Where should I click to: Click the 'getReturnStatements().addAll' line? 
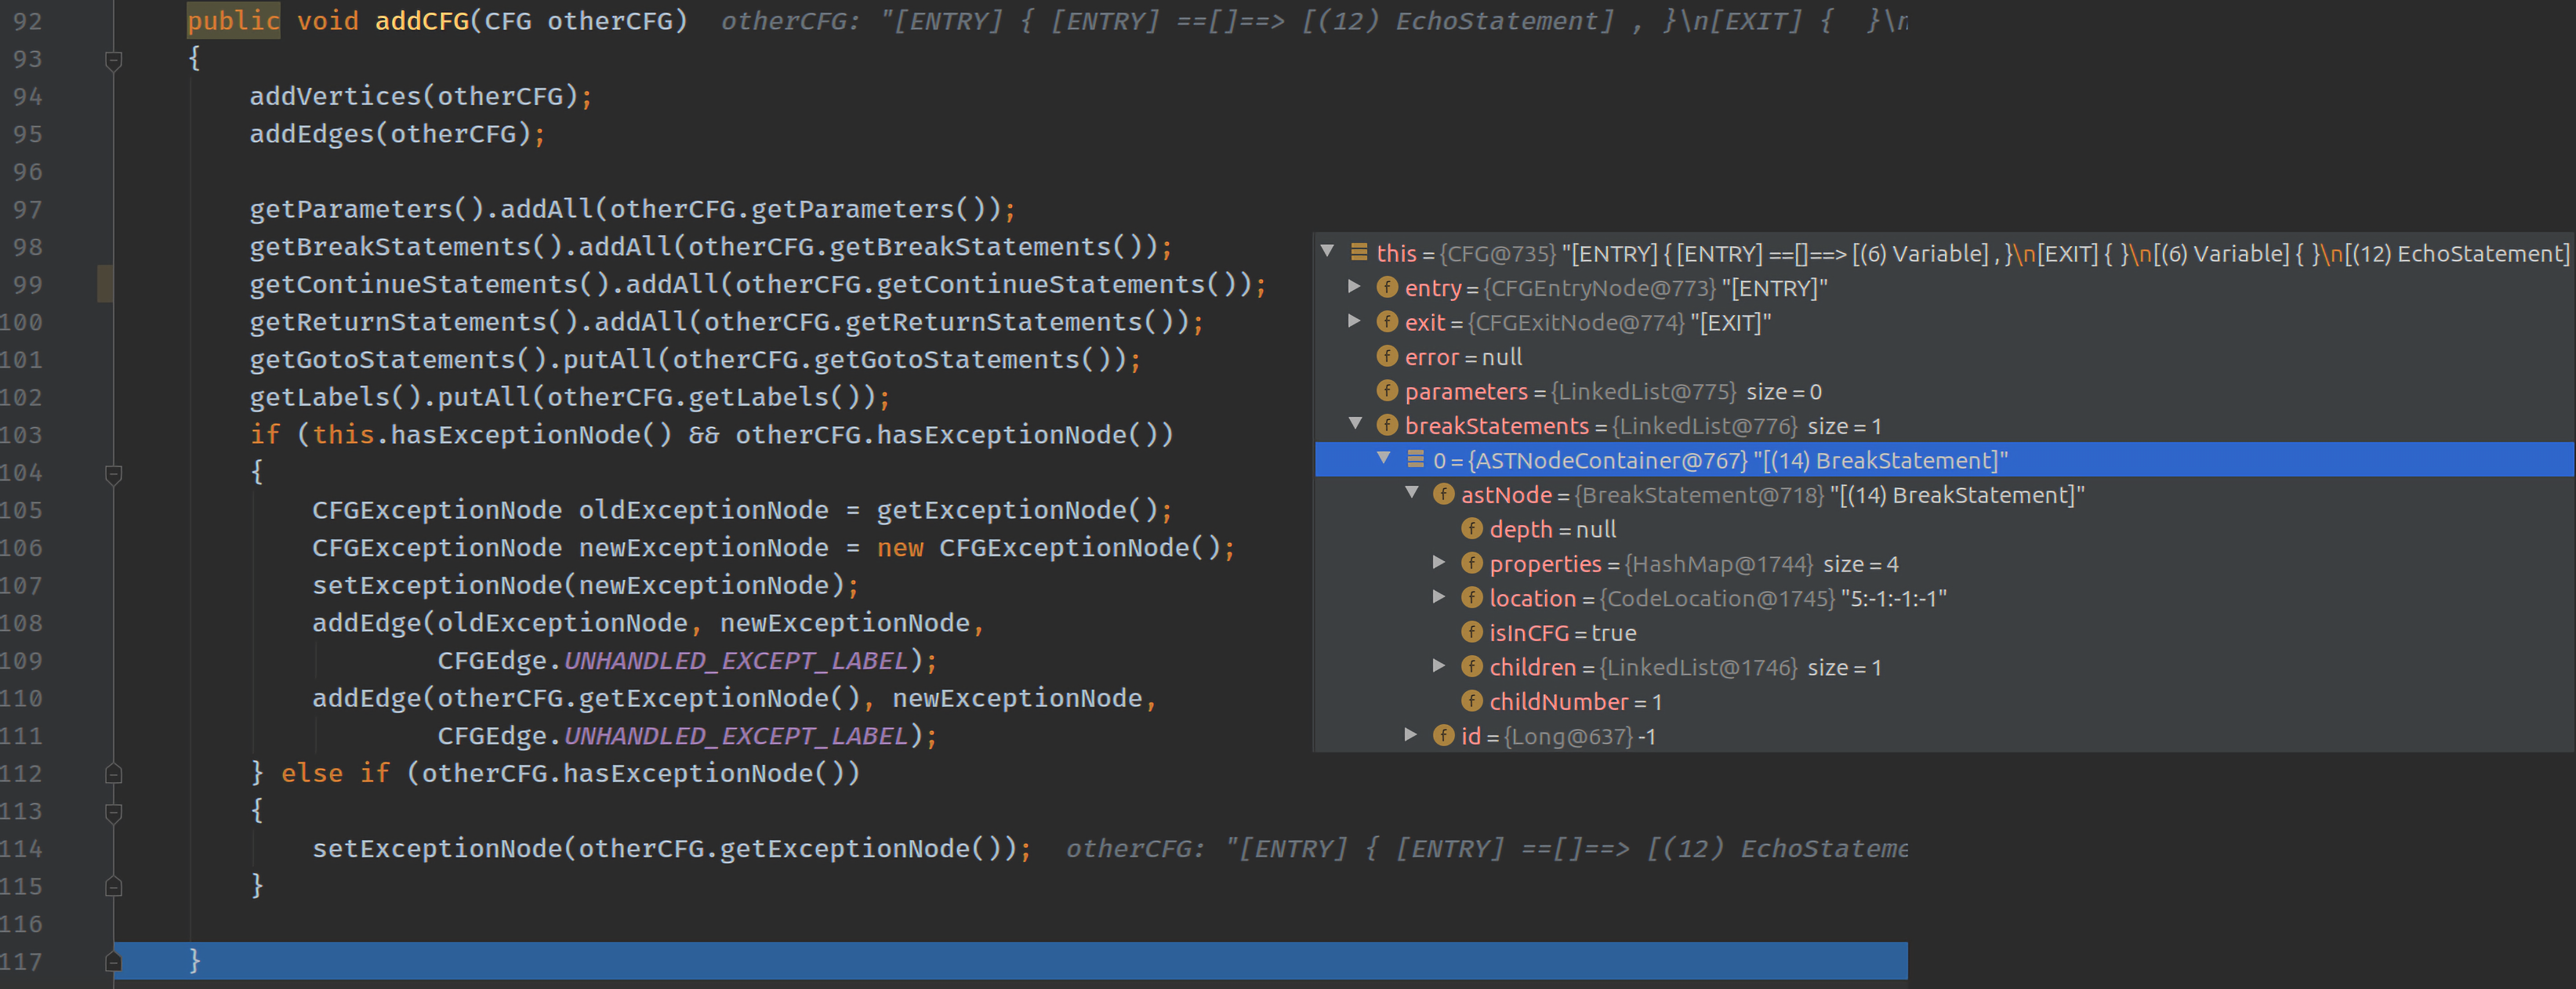pyautogui.click(x=727, y=322)
